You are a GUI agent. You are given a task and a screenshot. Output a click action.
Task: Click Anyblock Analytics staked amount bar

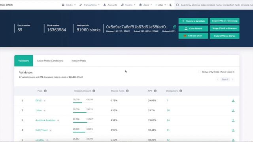[x=83, y=122]
